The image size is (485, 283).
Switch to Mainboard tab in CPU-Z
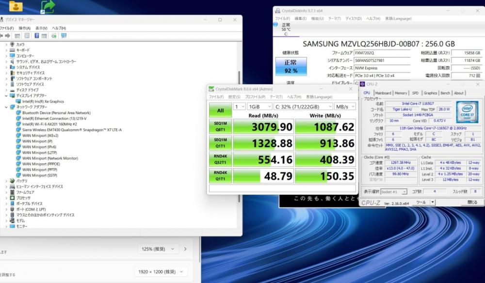[x=383, y=93]
